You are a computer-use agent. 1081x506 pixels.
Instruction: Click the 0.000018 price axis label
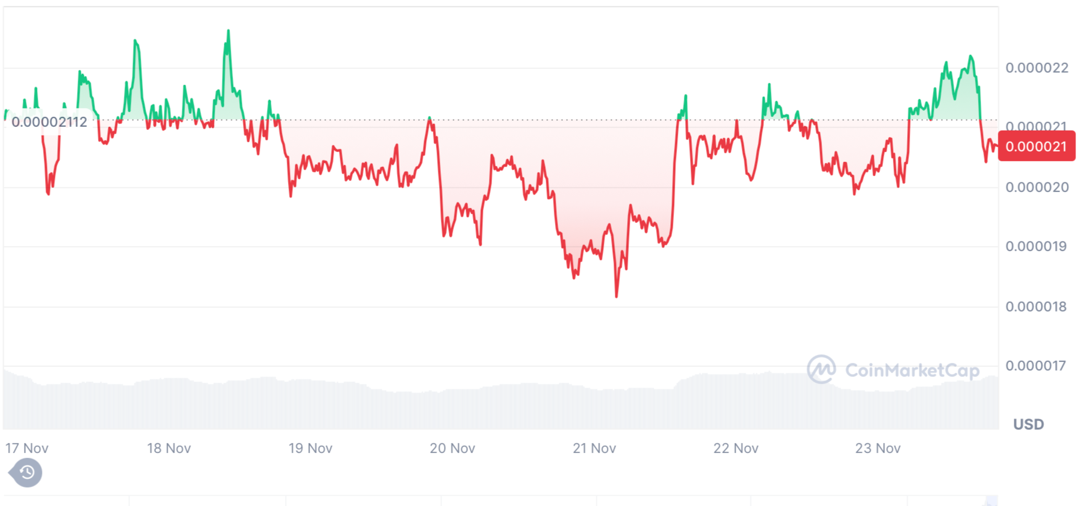tap(1037, 307)
